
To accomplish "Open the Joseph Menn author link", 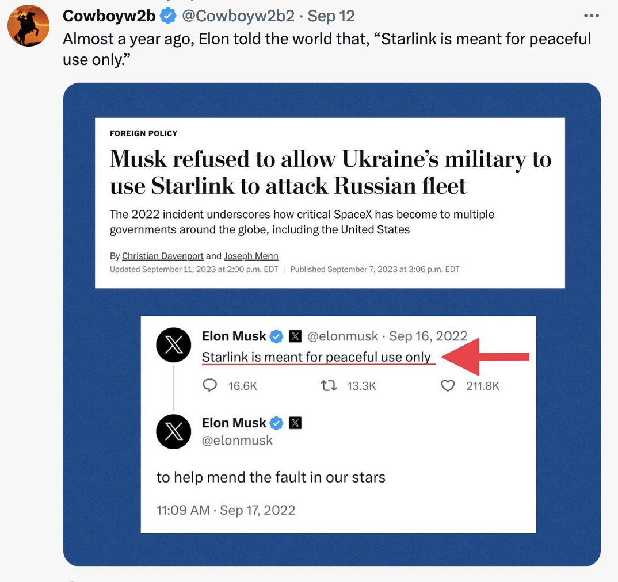I will tap(251, 256).
